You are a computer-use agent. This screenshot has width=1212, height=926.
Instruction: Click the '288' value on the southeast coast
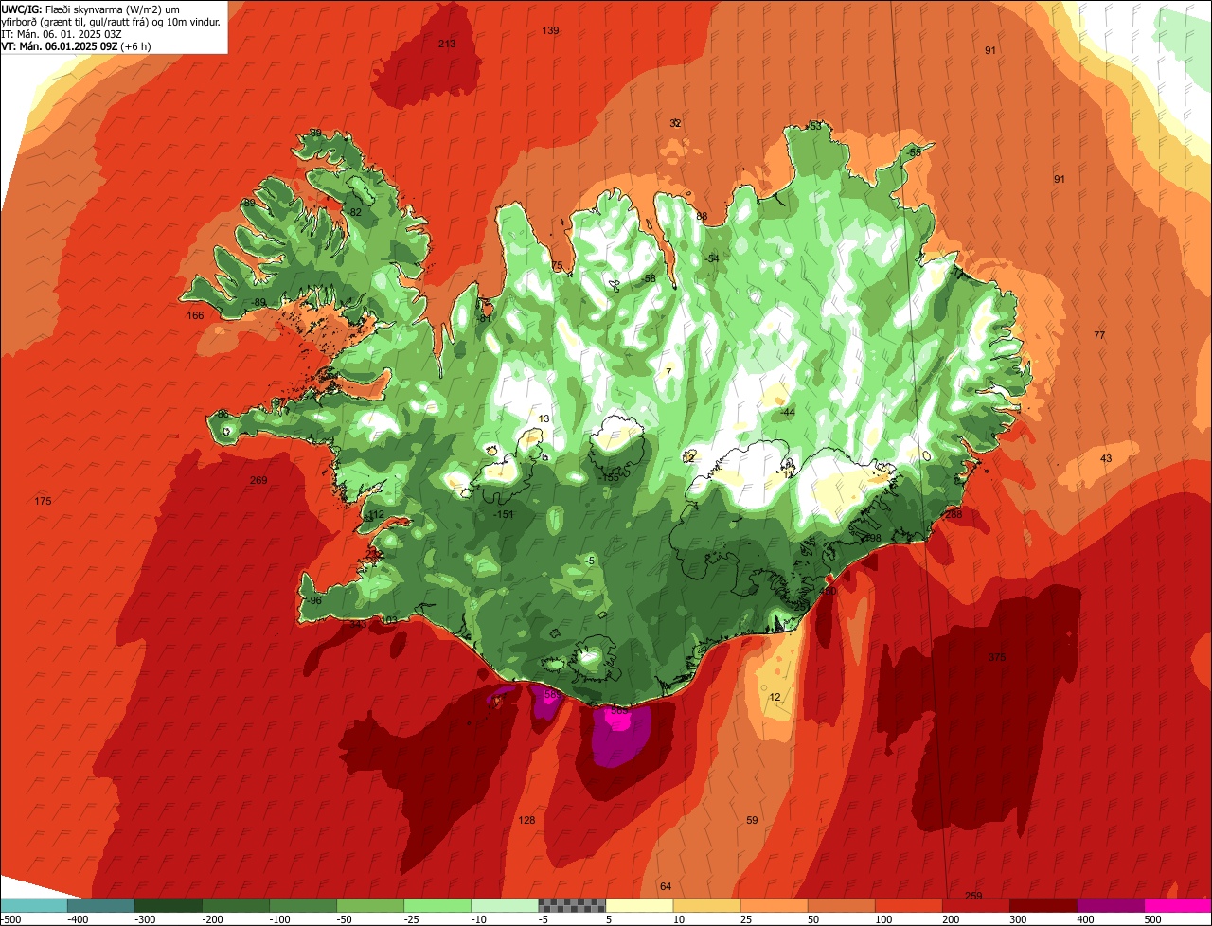(x=954, y=514)
